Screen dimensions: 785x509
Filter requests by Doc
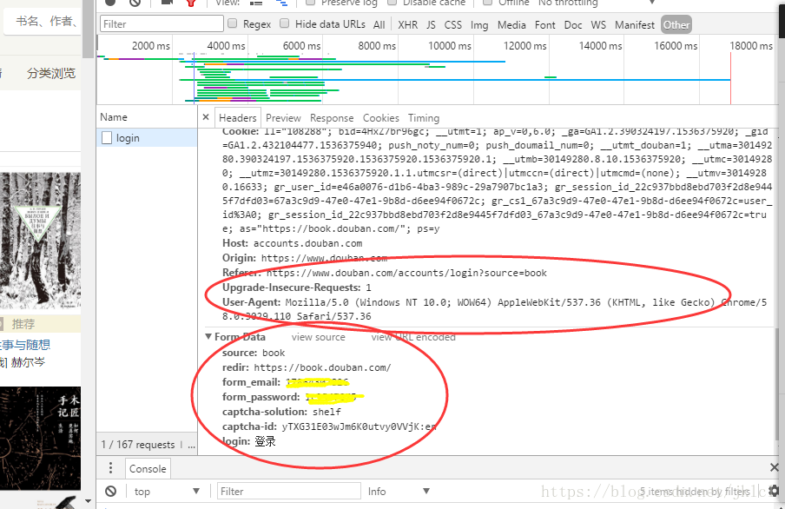573,24
